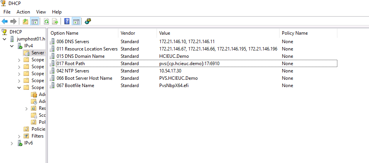The width and height of the screenshot is (369, 163).
Task: Select the 006 DNS Servers row icon
Action: click(52, 42)
